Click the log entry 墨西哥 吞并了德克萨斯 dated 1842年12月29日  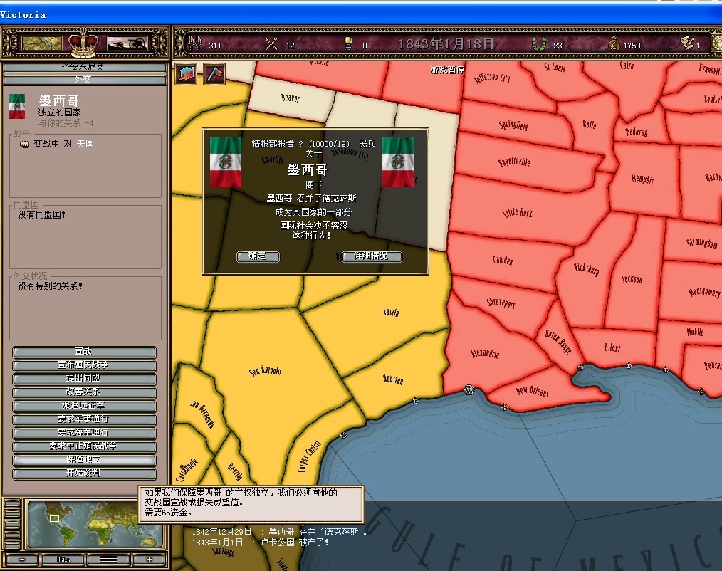[279, 532]
